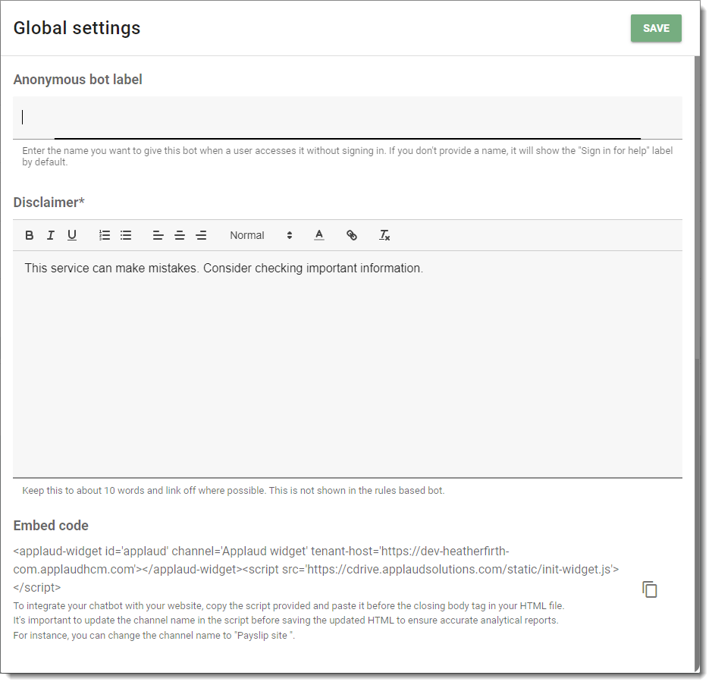Copy the embed code to clipboard

[650, 589]
